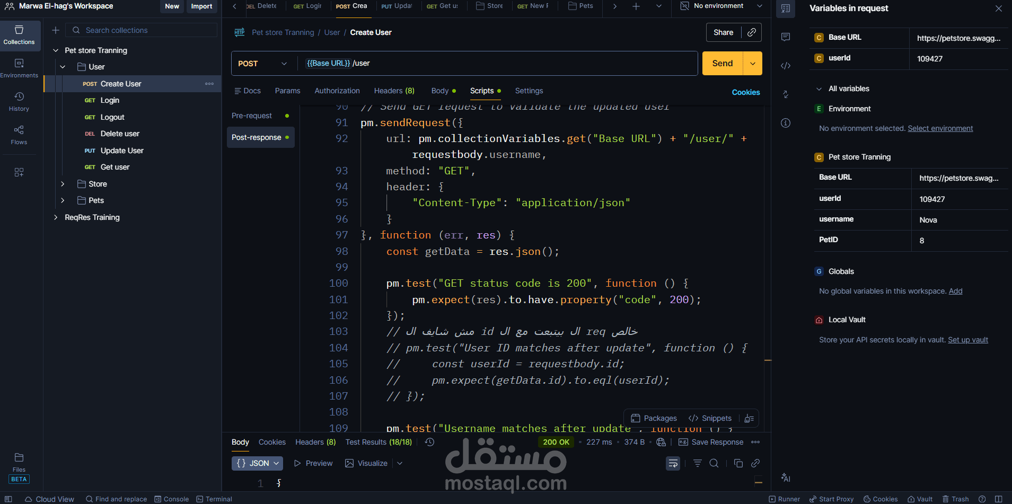Viewport: 1012px width, 504px height.
Task: Open the code snippet icon in right sidebar
Action: (x=786, y=66)
